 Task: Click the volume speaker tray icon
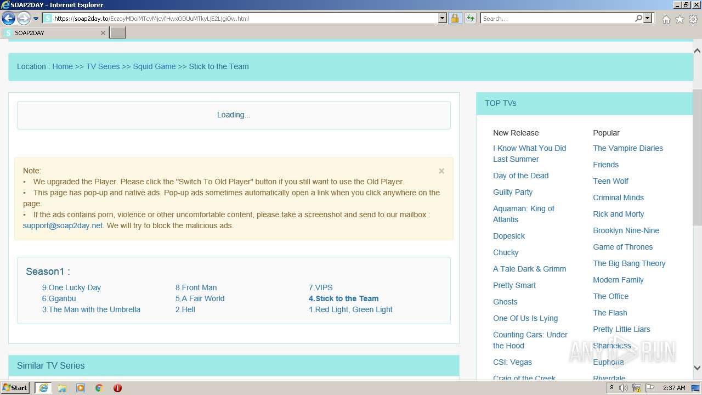tap(623, 388)
